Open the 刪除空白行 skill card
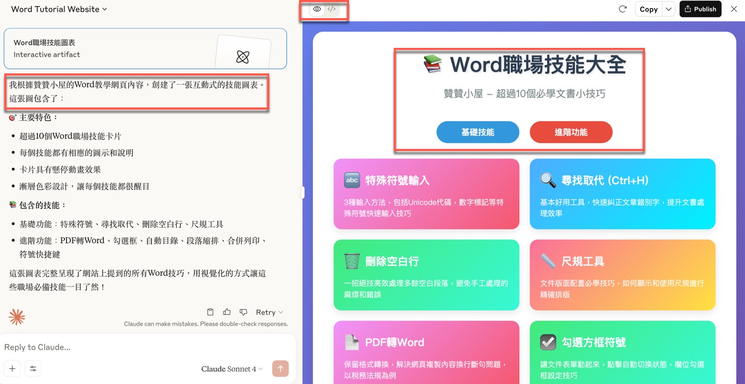 pos(426,275)
